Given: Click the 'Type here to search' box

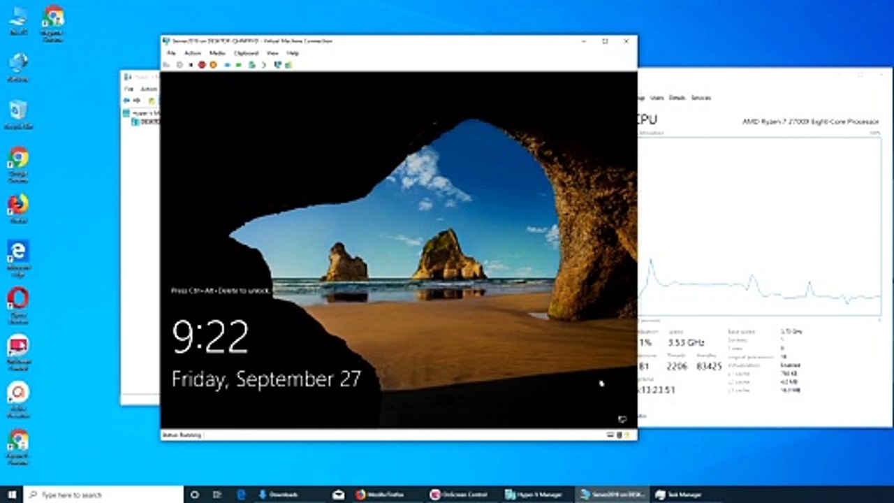Looking at the screenshot, I should pyautogui.click(x=105, y=495).
